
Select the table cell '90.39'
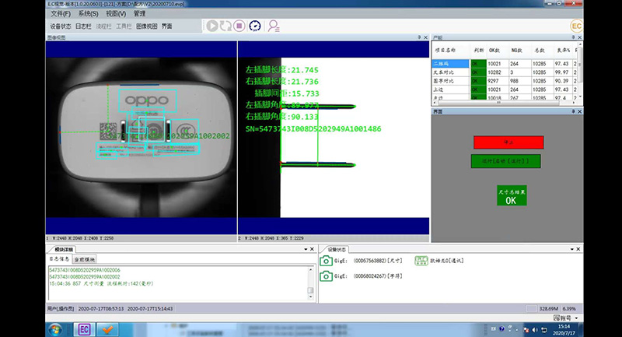pyautogui.click(x=561, y=81)
